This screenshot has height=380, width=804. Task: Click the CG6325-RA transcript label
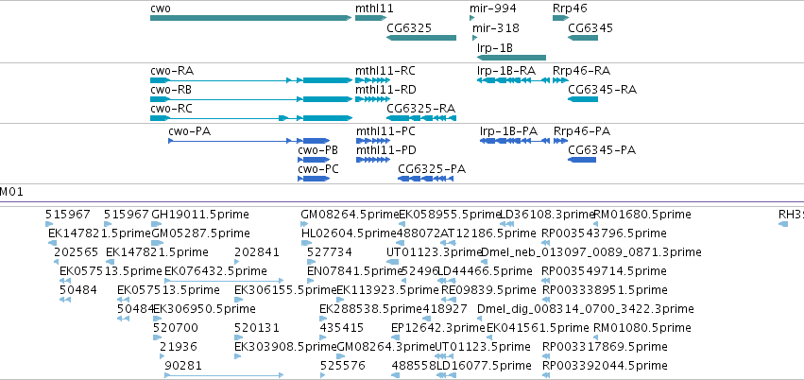pos(421,109)
